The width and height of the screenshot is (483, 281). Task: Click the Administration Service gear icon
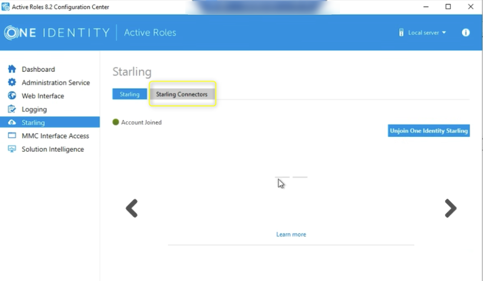point(12,82)
